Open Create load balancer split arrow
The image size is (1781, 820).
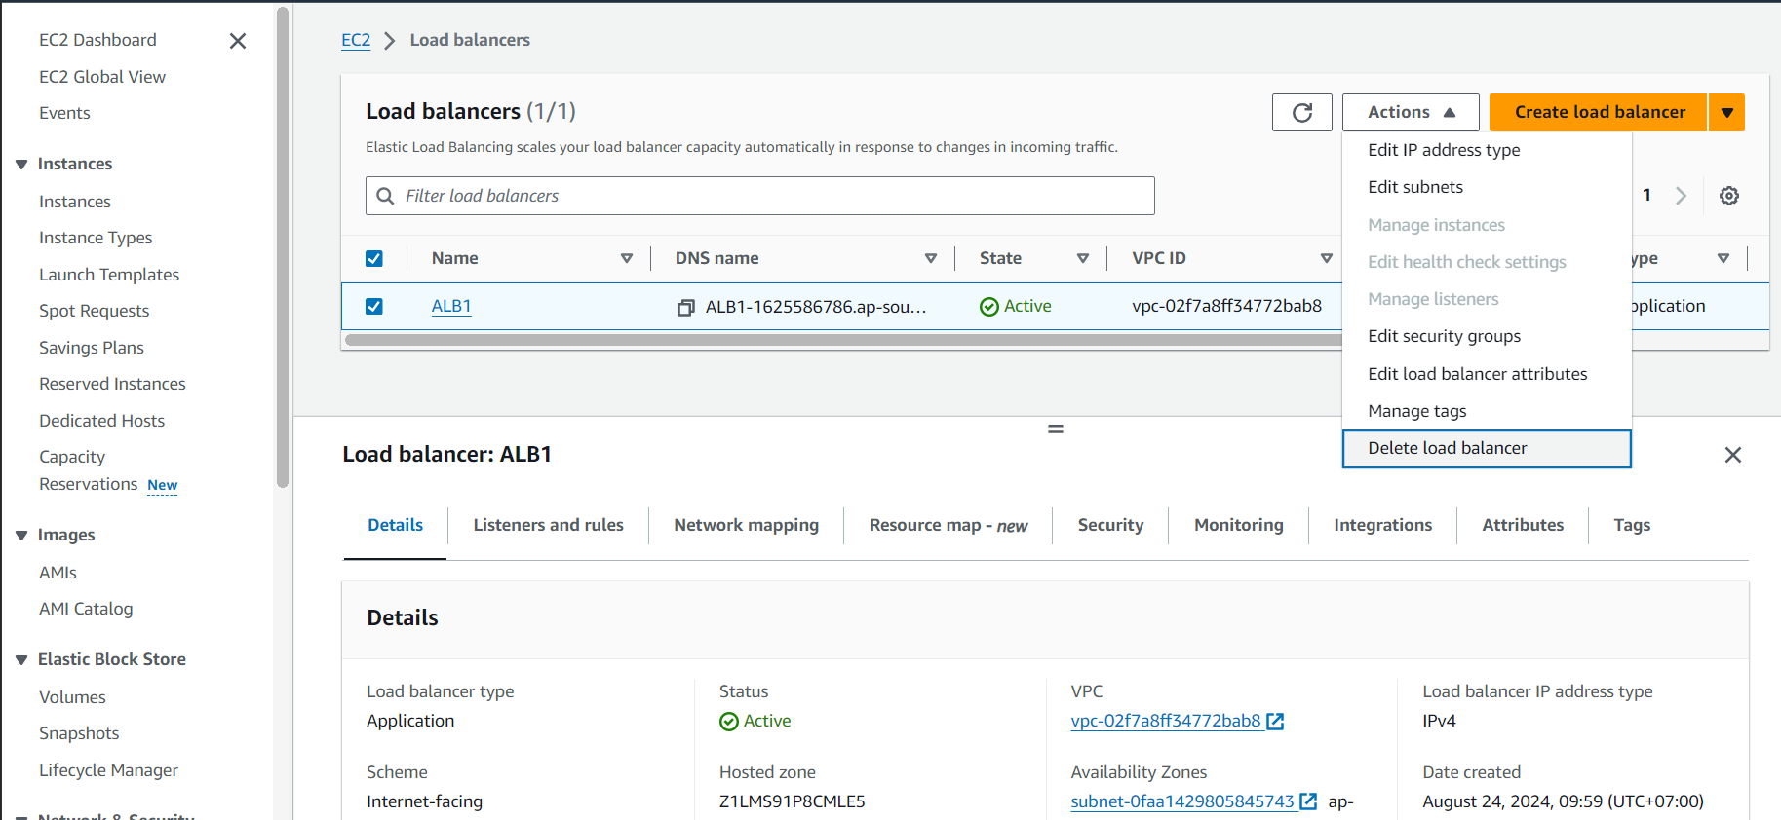coord(1726,112)
